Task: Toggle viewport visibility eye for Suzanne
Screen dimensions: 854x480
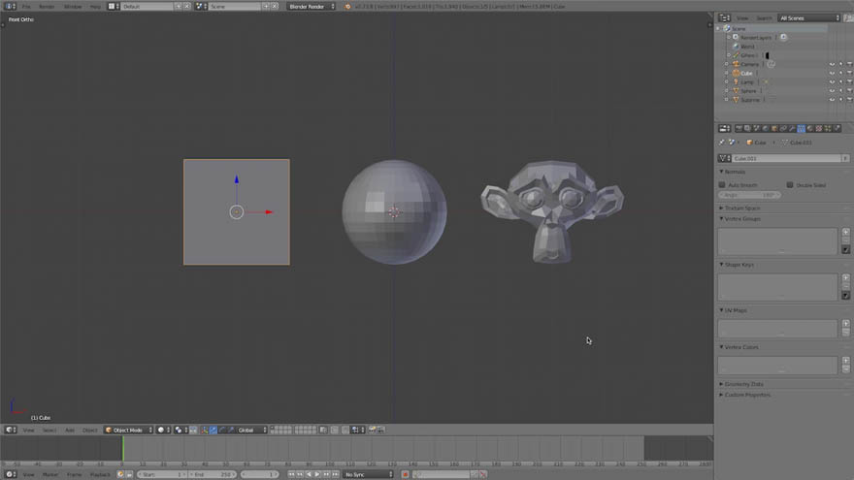Action: (x=832, y=100)
